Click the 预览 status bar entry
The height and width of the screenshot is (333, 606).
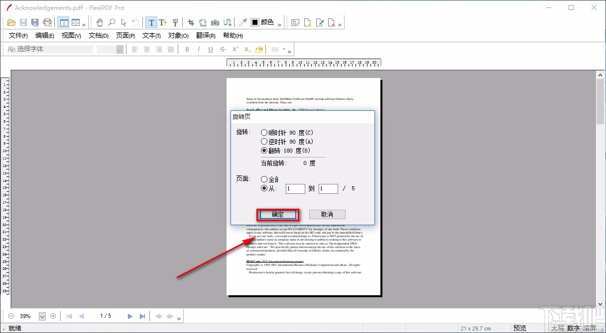(520, 328)
